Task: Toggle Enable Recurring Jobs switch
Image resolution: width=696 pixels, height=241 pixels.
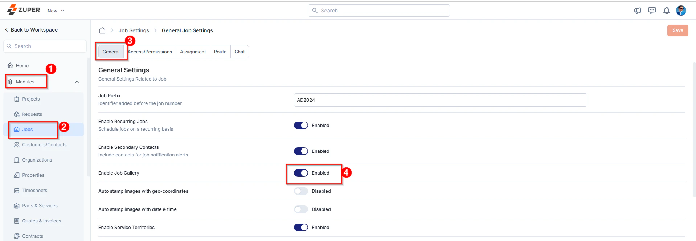Action: pyautogui.click(x=301, y=125)
